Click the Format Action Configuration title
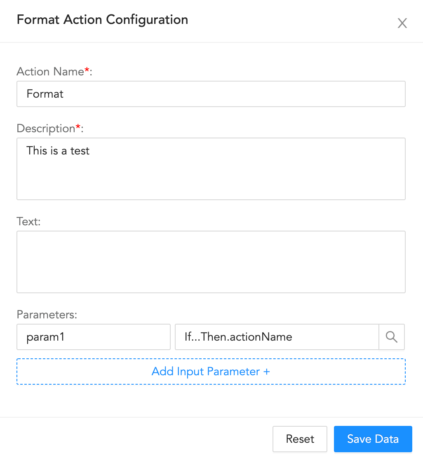The width and height of the screenshot is (423, 458). (x=102, y=20)
